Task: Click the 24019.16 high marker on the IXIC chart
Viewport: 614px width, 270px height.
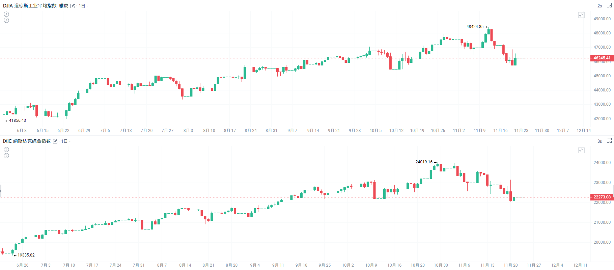Action: (x=424, y=162)
